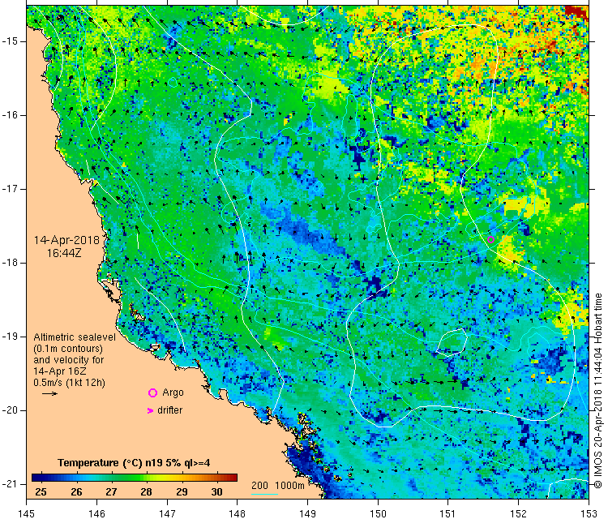
Task: Click the latitude label '-21'
Action: pyautogui.click(x=9, y=484)
